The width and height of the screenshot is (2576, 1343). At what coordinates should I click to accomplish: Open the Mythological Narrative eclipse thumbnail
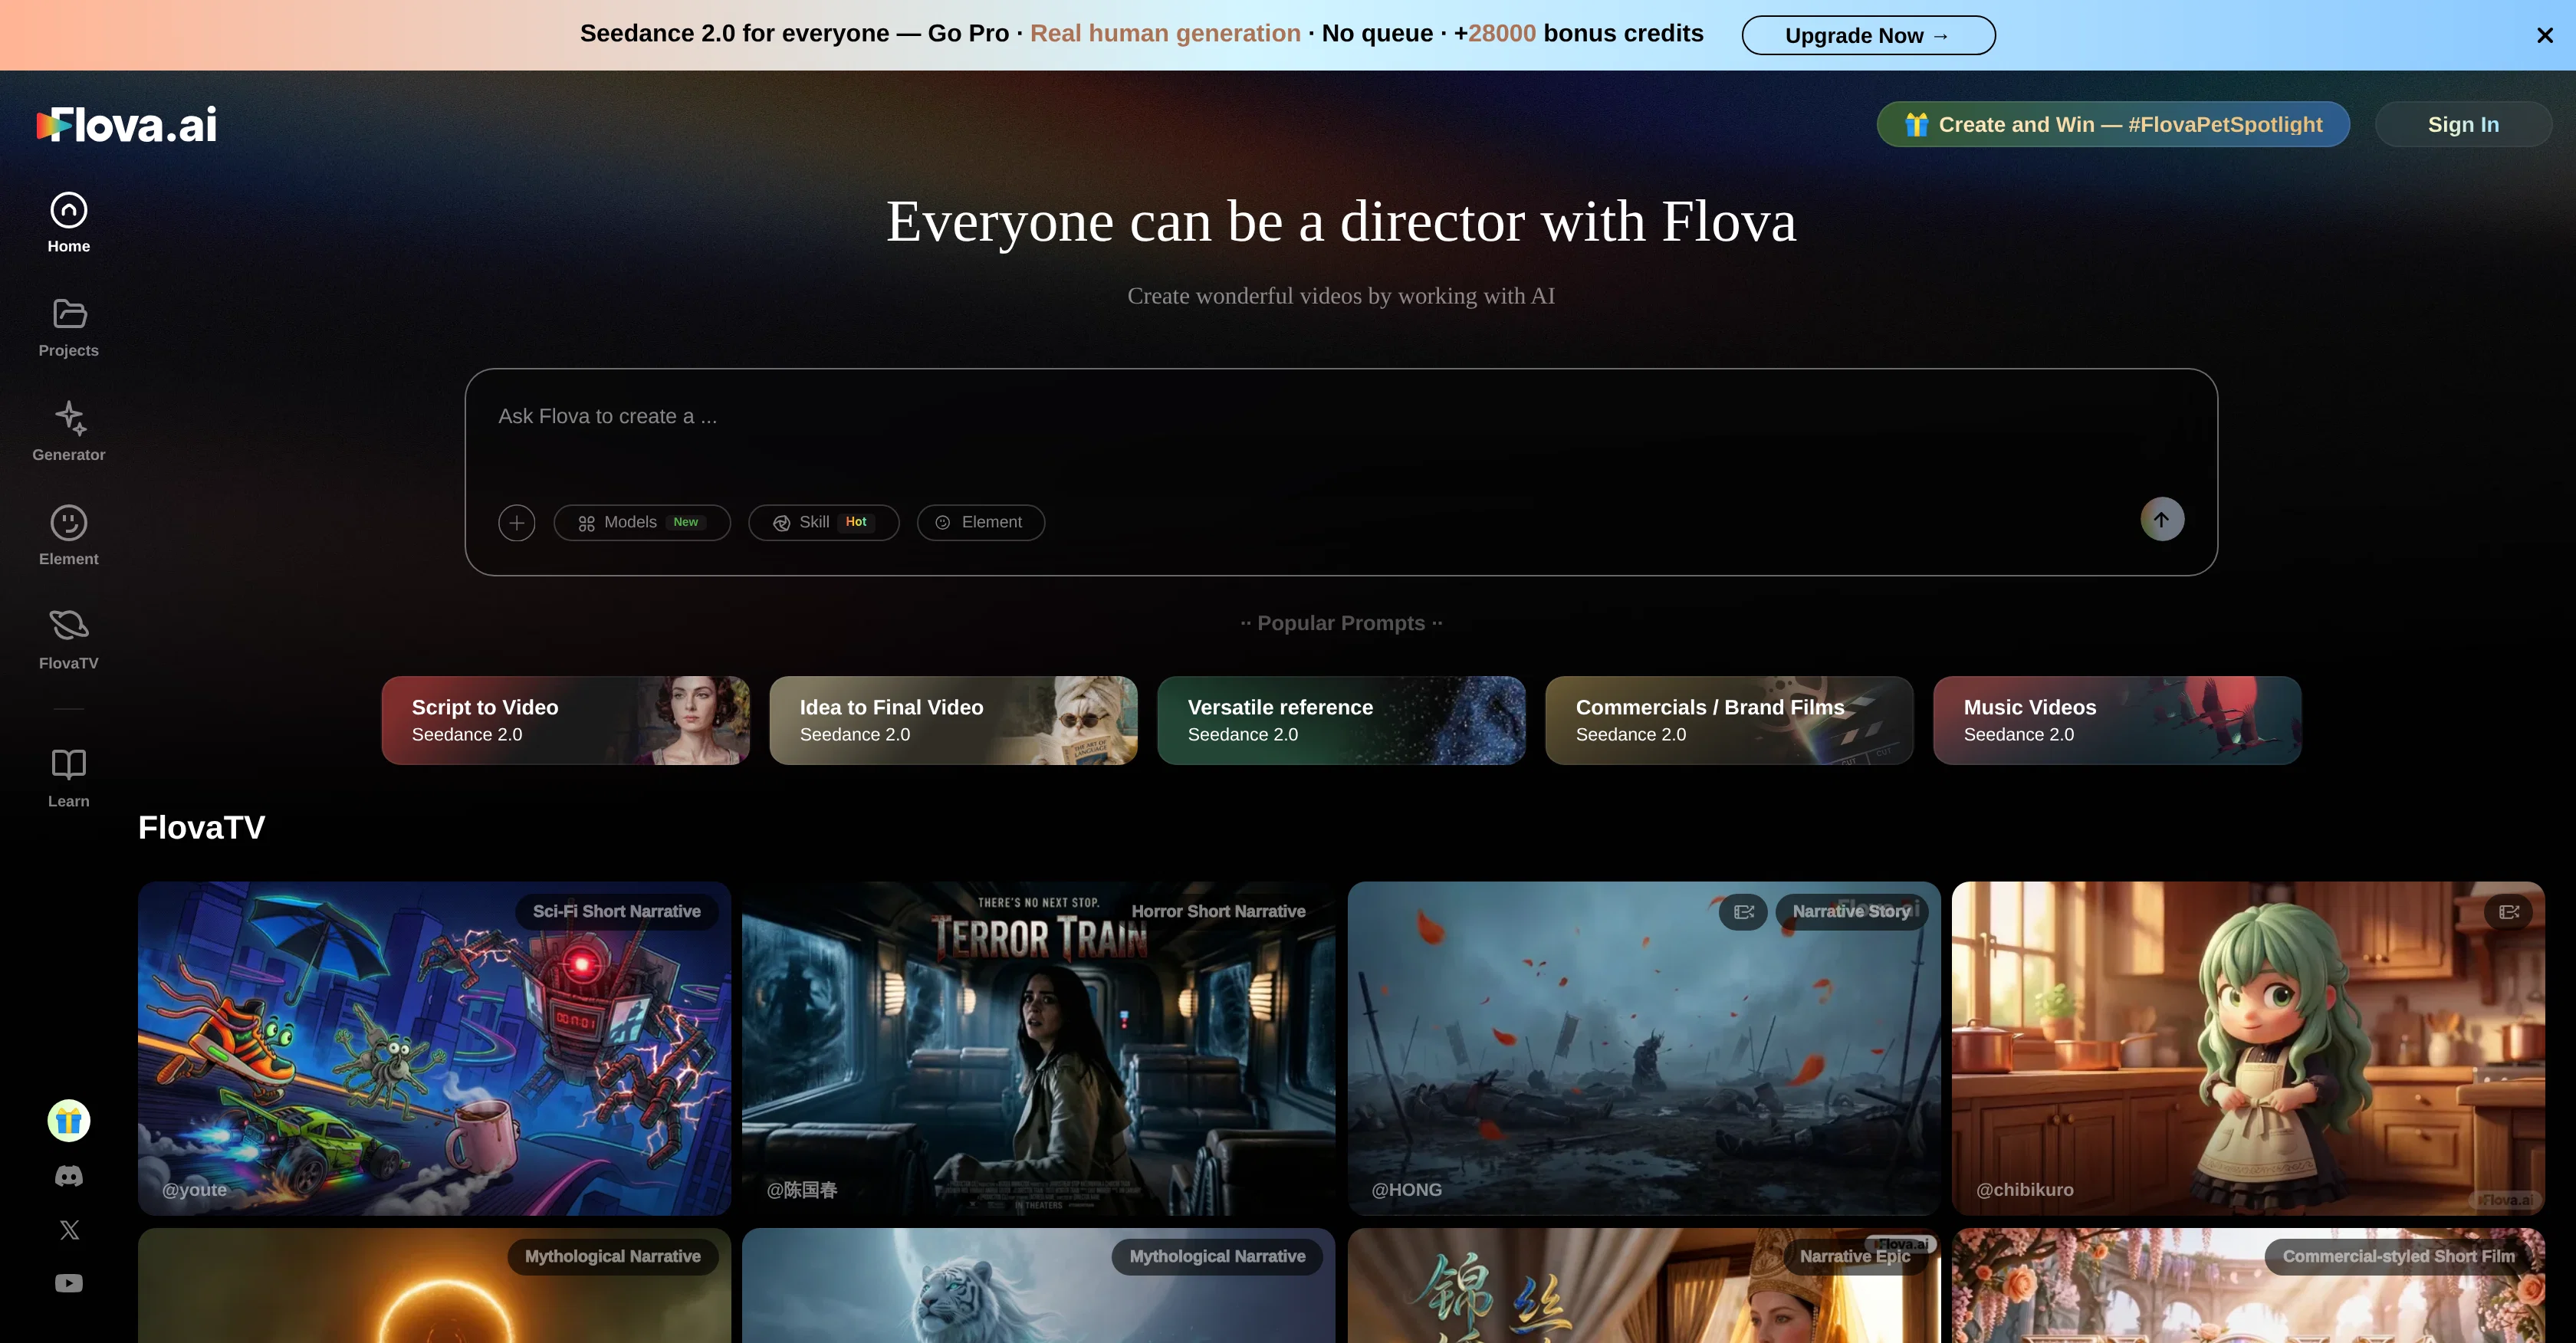tap(434, 1286)
